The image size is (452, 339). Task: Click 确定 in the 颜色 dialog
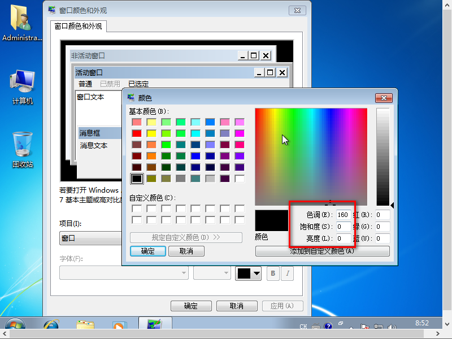148,251
